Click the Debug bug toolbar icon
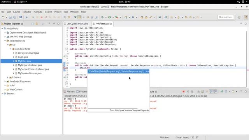Viewport: 249px width, 140px height. tap(102, 17)
